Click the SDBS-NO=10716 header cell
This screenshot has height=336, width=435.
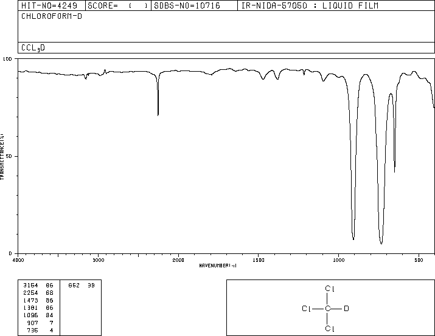tap(194, 5)
